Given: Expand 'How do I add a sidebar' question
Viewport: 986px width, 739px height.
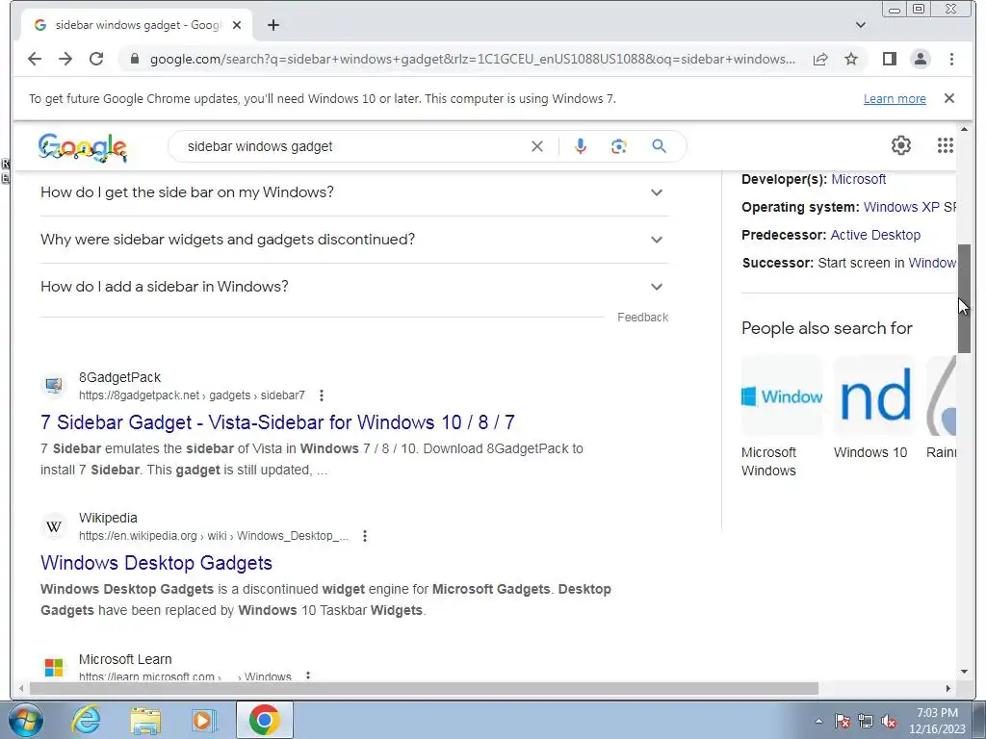Looking at the screenshot, I should (x=353, y=287).
